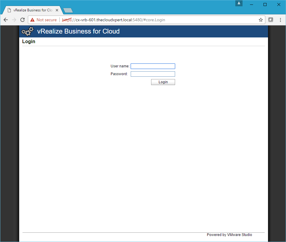Click the browser Back arrow
The image size is (286, 242).
click(x=5, y=20)
